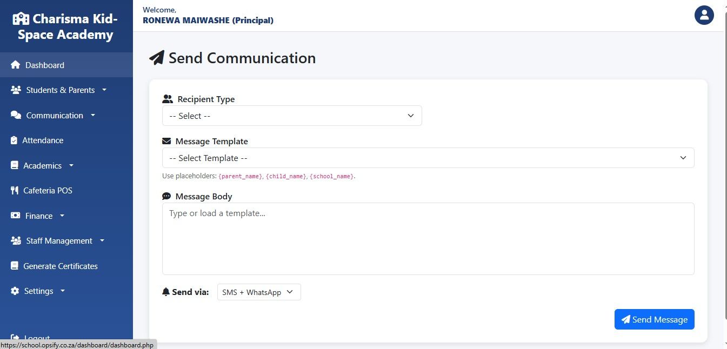The width and height of the screenshot is (727, 349).
Task: Open the Attendance page
Action: [x=43, y=140]
